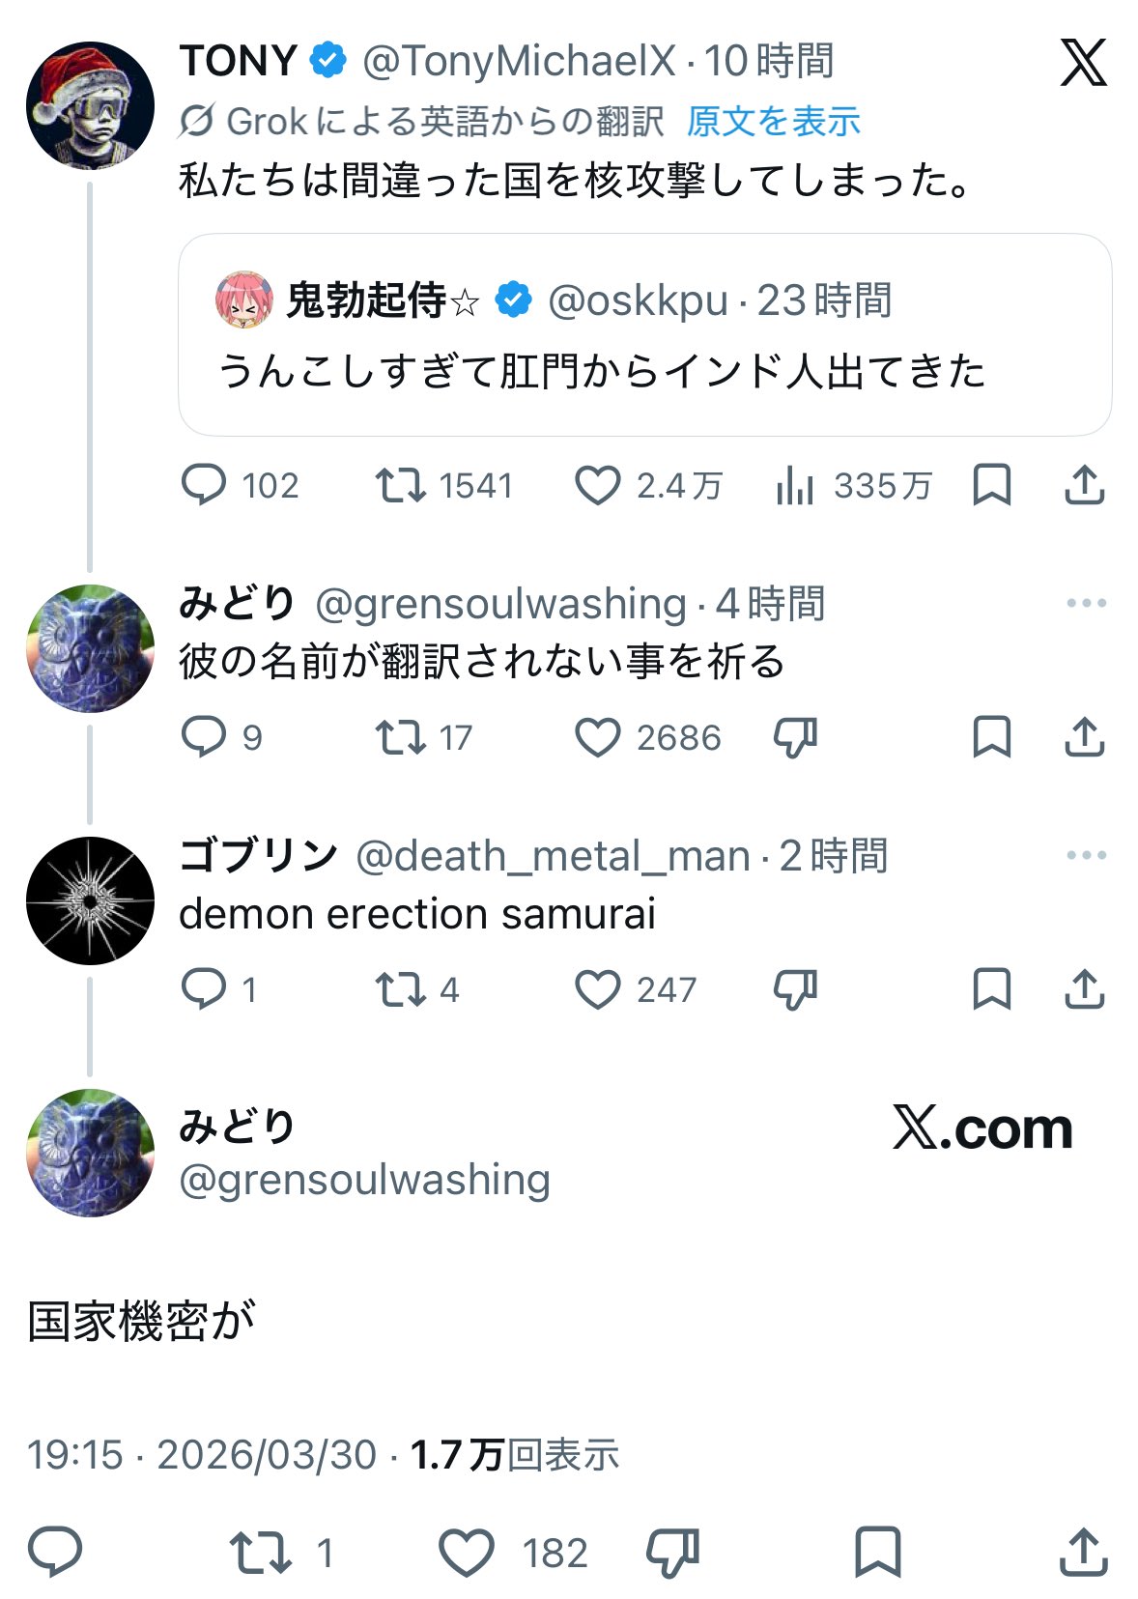Like みどり's reply with 2686 likes

click(598, 738)
